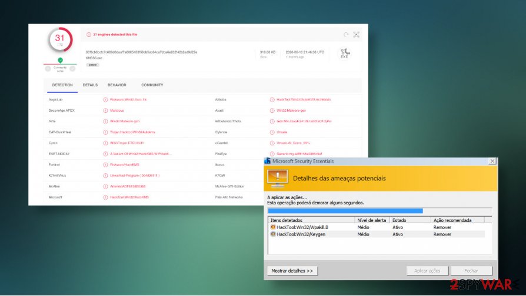Click the 'Fechar' button
Screen dimensions: 526x296
point(471,271)
